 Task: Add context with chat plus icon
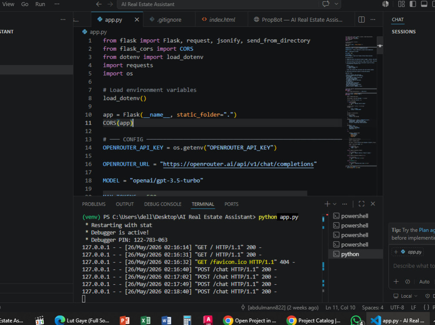pos(396,282)
